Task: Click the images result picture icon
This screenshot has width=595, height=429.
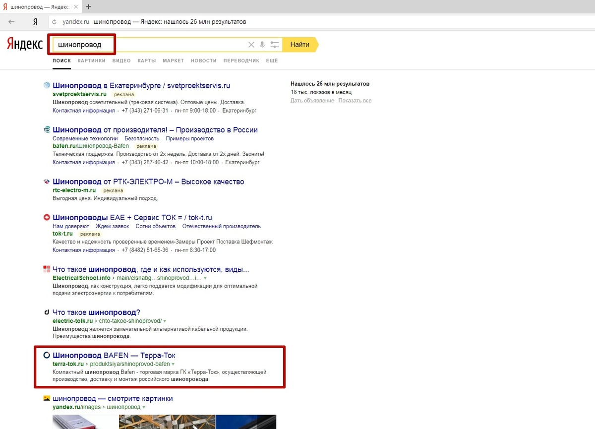Action: click(x=47, y=398)
